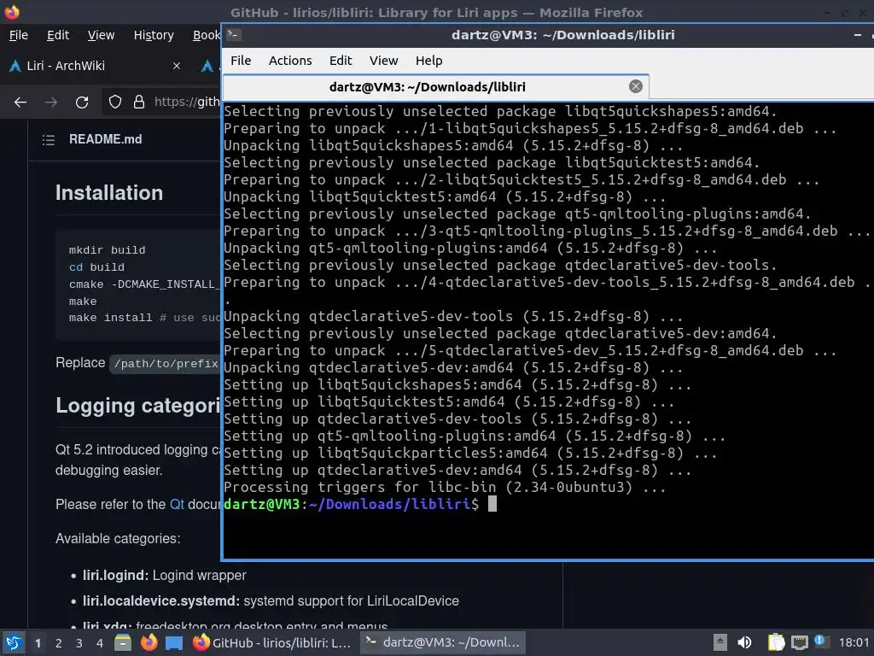This screenshot has width=874, height=656.
Task: Open the volume control tray icon
Action: tap(744, 642)
